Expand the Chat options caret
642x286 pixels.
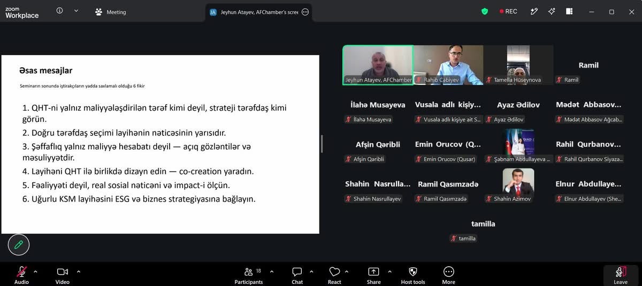pyautogui.click(x=311, y=271)
